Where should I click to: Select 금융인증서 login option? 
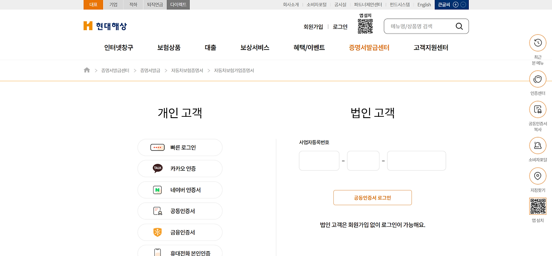click(180, 232)
